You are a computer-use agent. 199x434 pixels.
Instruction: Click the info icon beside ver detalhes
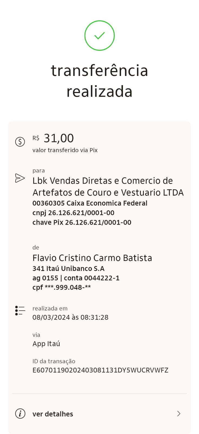click(x=20, y=414)
